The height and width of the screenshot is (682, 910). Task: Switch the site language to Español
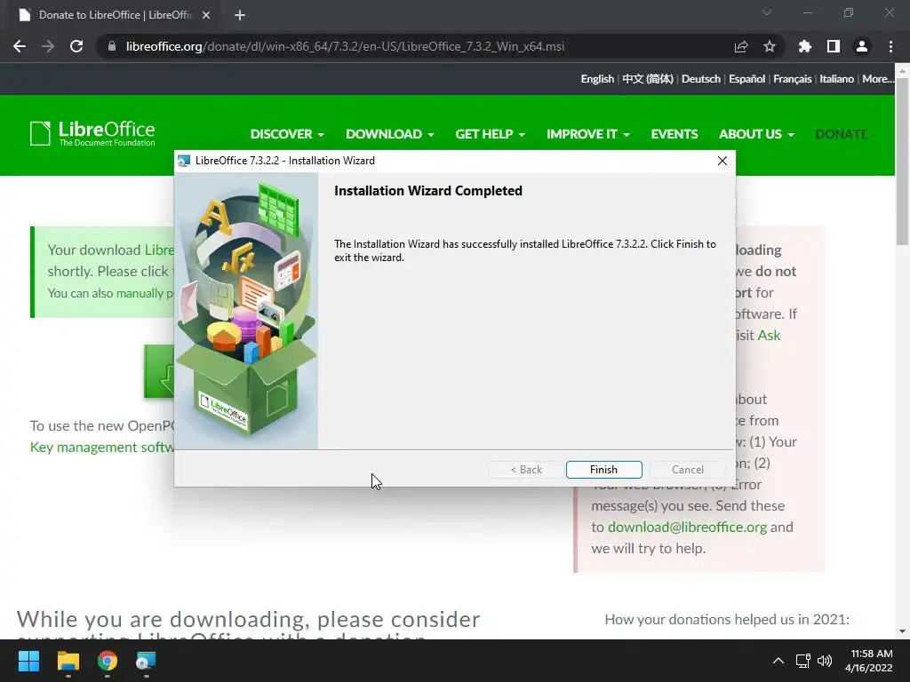click(x=746, y=79)
